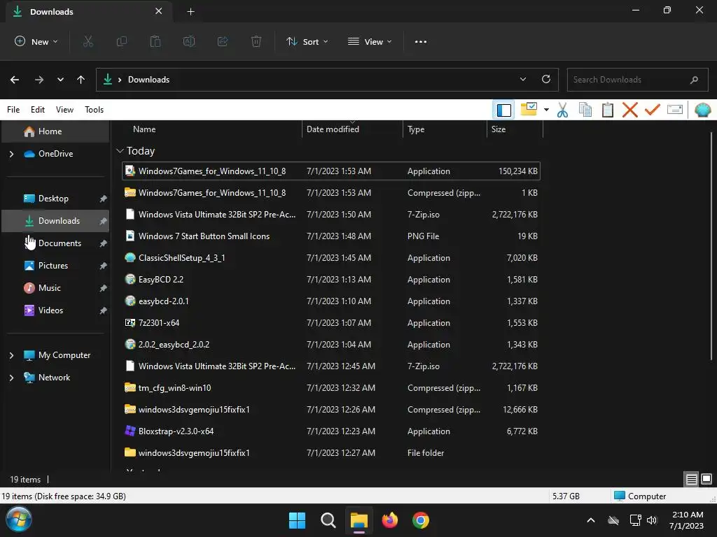
Task: Open Windows 11 Start taskbar icon
Action: tap(297, 520)
